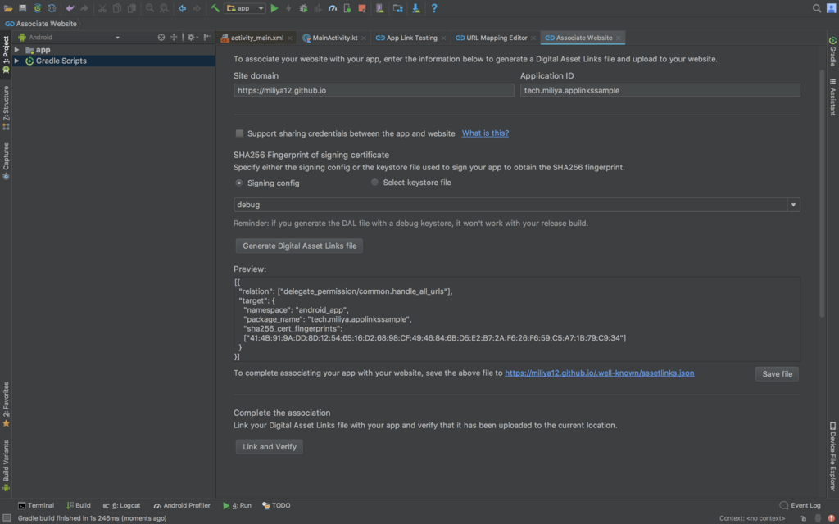839x524 pixels.
Task: Open the Build tool window
Action: [x=78, y=505]
